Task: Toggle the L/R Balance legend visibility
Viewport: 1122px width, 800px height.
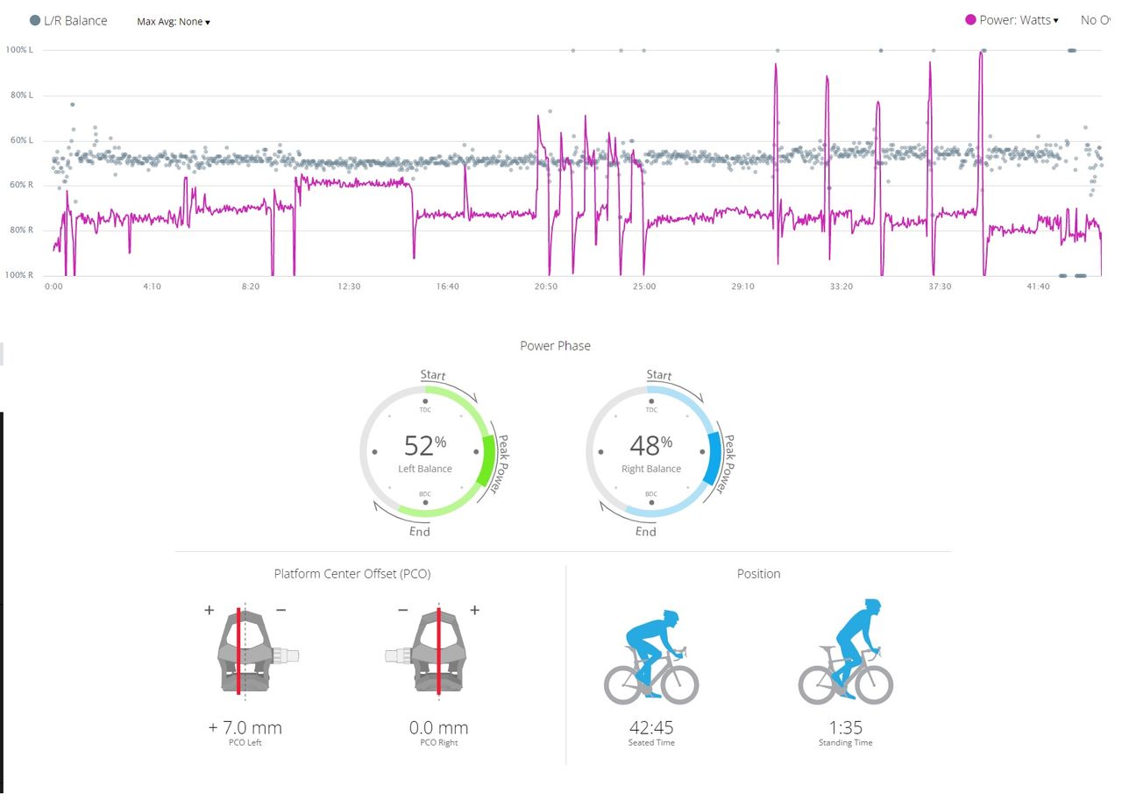Action: (33, 19)
